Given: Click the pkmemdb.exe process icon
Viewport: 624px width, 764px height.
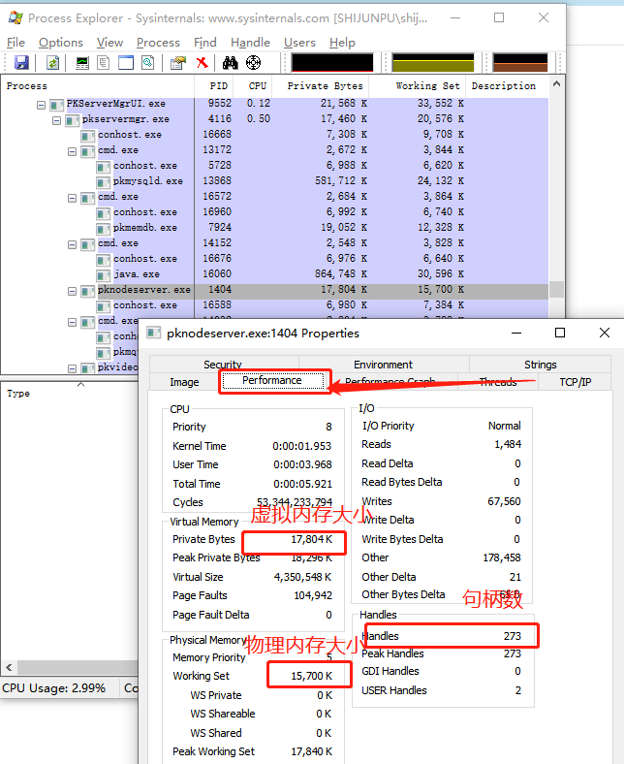Looking at the screenshot, I should tap(104, 229).
